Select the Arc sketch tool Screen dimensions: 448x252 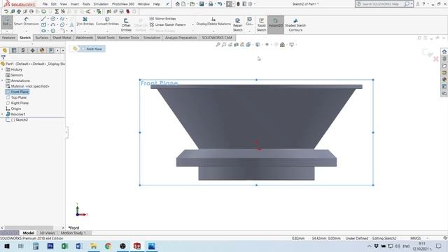(53, 25)
